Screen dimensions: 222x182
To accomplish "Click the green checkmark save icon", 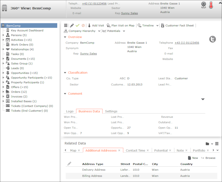I will (77, 26).
